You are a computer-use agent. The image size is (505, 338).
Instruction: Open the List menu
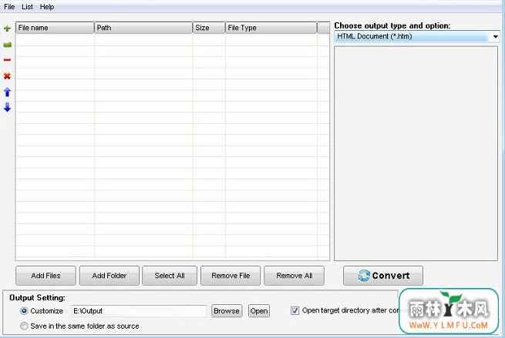pyautogui.click(x=28, y=7)
